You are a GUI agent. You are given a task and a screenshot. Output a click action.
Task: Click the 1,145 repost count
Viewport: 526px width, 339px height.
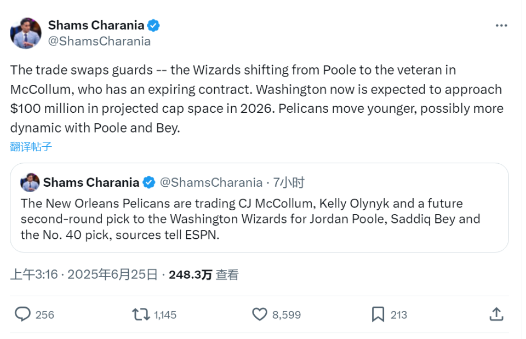(165, 314)
